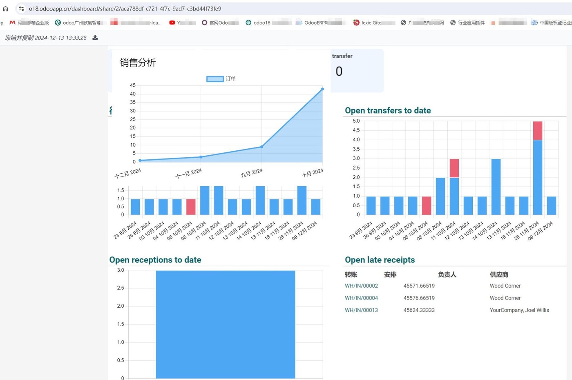Viewport: 572px width, 380px height.
Task: Open site information icon in address bar
Action: click(x=21, y=9)
